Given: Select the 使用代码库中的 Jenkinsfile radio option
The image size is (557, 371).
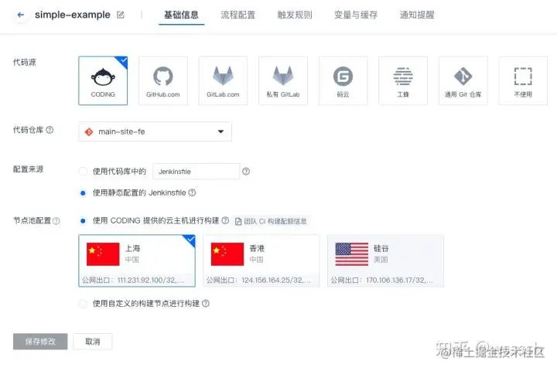Looking at the screenshot, I should pos(83,172).
